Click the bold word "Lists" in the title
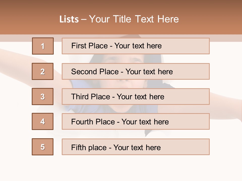Viewport: 242px width, 181px height. click(69, 19)
